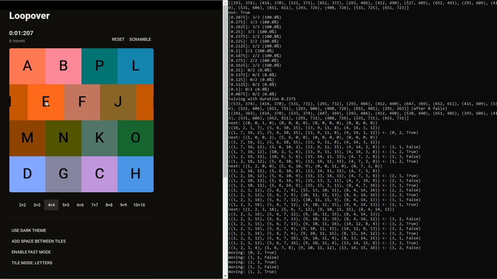Screen dimensions: 497x279
Task: Click the olive-brown tile J
Action: [118, 102]
